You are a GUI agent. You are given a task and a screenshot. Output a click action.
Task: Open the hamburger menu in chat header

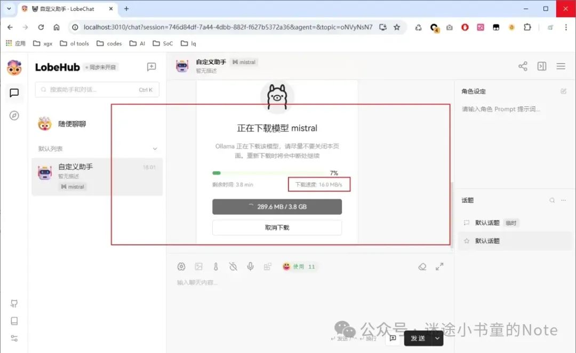(x=561, y=66)
